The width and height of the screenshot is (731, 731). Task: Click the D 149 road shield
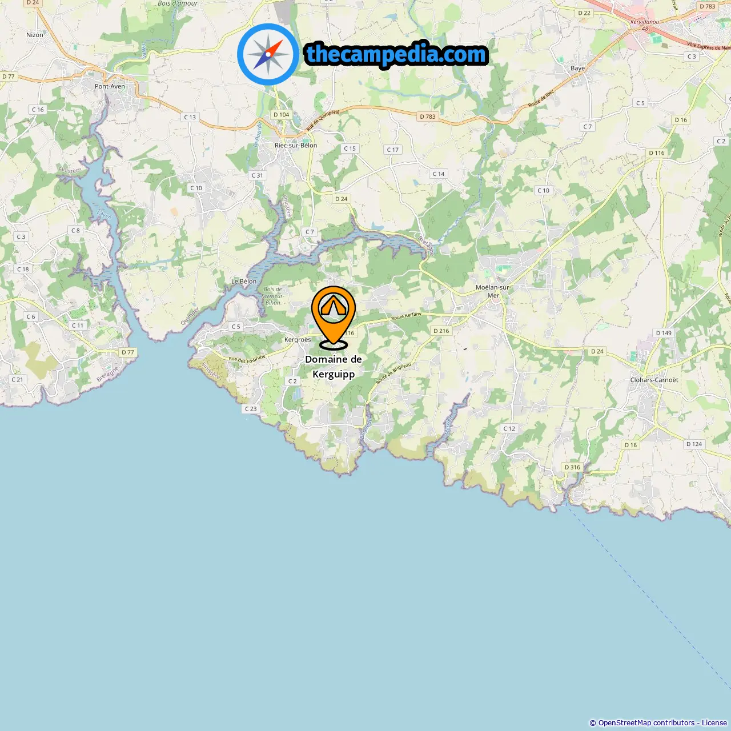pos(664,333)
